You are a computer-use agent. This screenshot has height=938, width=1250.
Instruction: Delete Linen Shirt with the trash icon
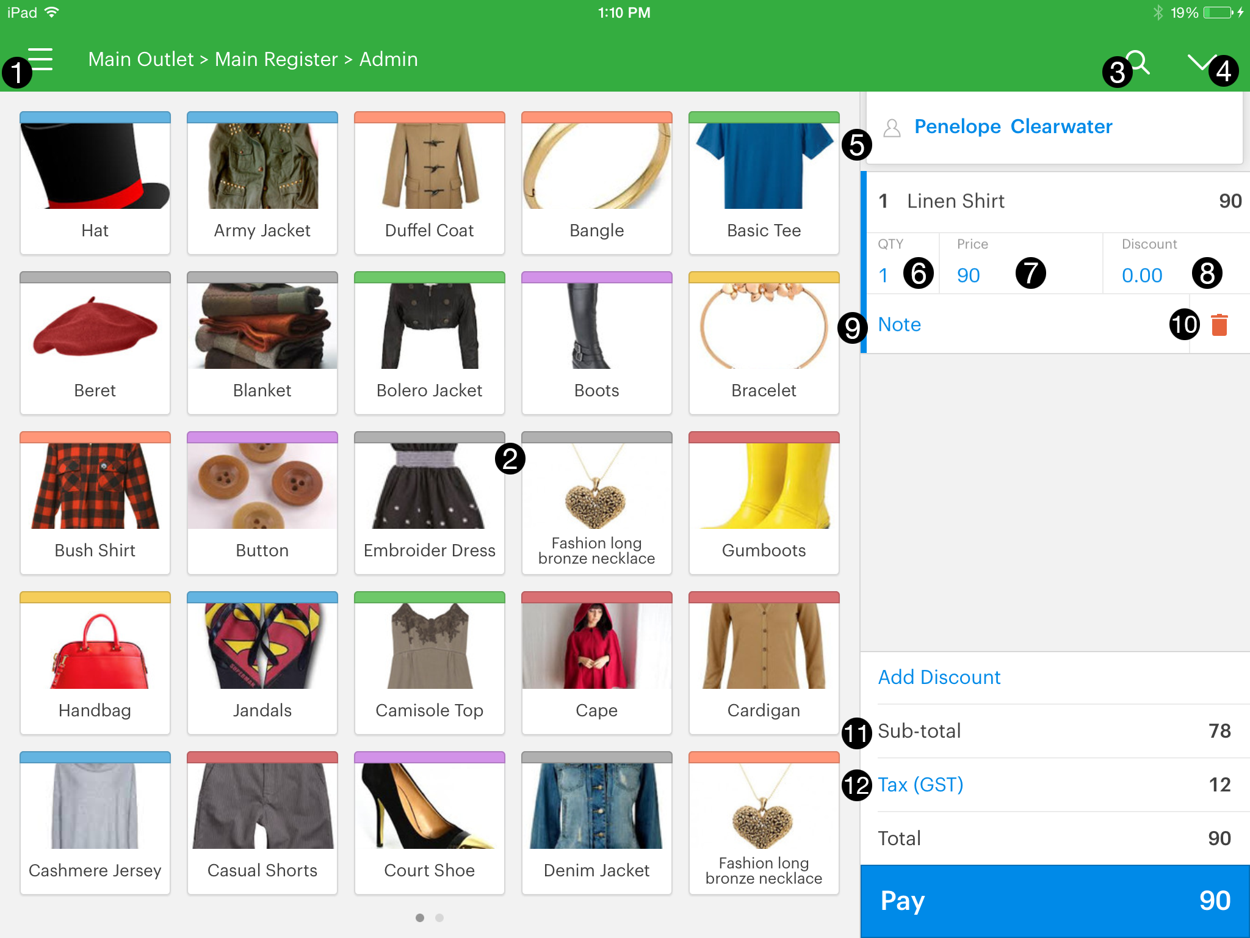(x=1219, y=325)
